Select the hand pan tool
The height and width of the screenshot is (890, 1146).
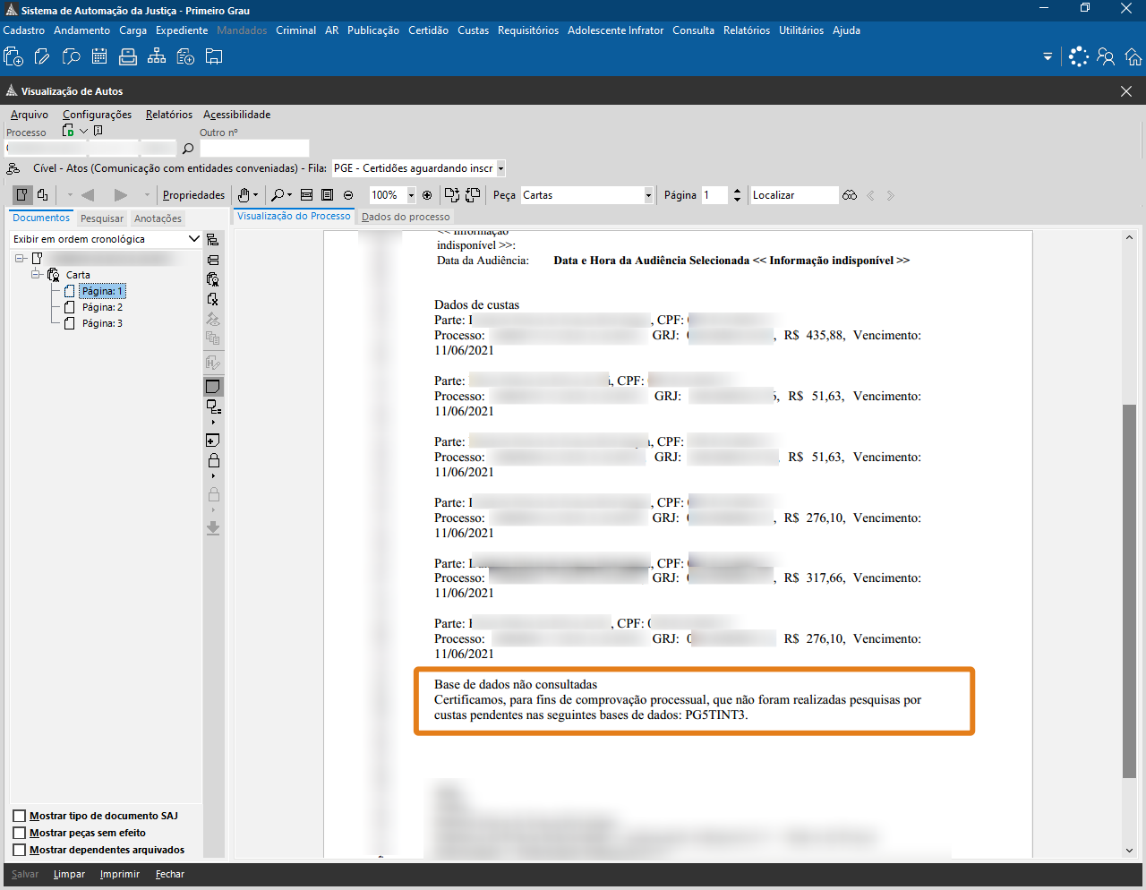tap(244, 195)
